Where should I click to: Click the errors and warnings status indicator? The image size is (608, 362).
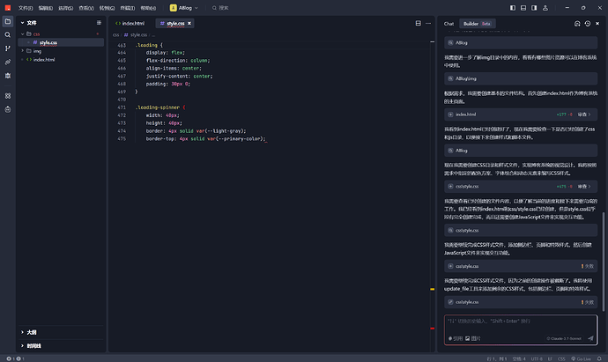click(x=15, y=358)
